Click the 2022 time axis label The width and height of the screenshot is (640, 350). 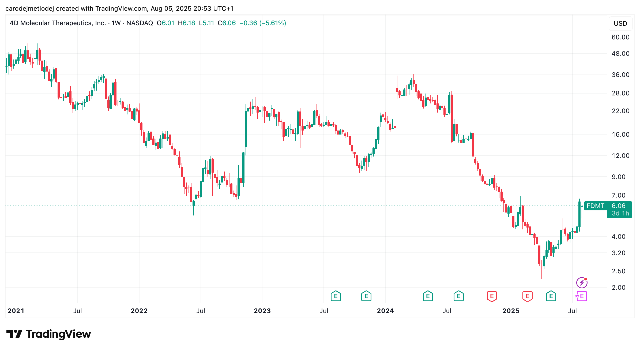coord(139,311)
